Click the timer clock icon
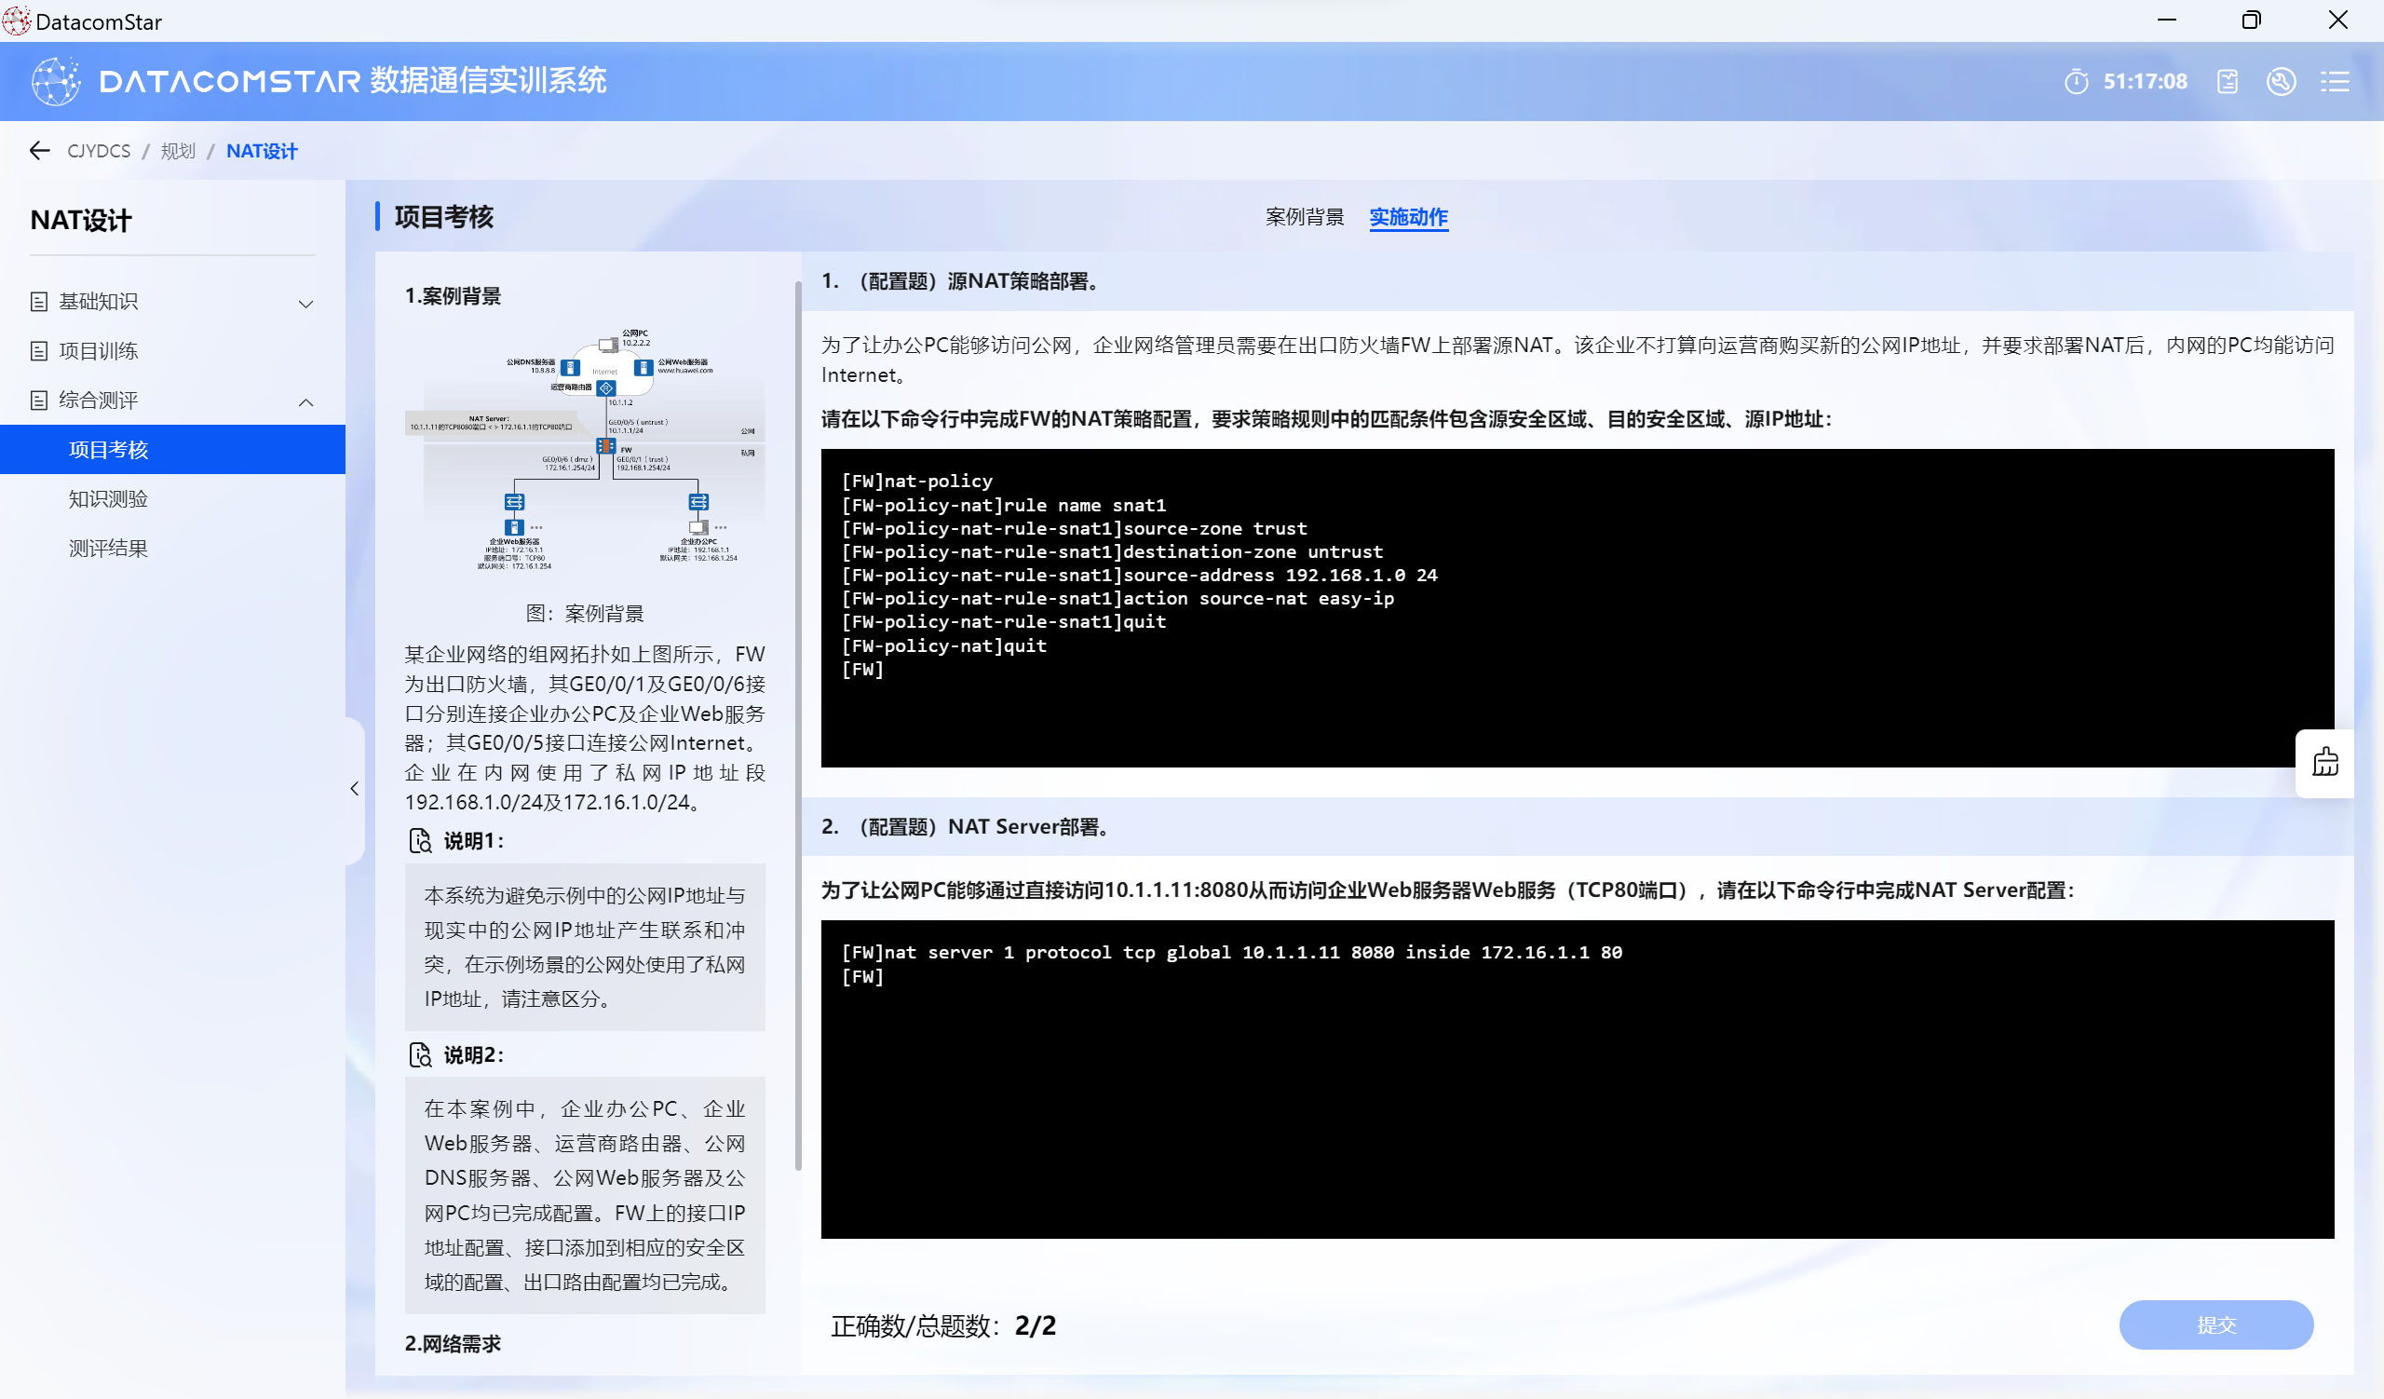2384x1399 pixels. tap(2076, 81)
